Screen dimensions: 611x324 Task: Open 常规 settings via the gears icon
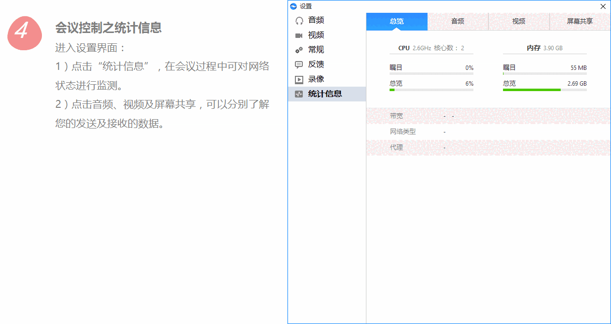pos(299,50)
